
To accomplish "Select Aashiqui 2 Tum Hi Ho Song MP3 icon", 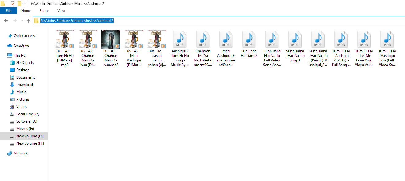I will (180, 39).
